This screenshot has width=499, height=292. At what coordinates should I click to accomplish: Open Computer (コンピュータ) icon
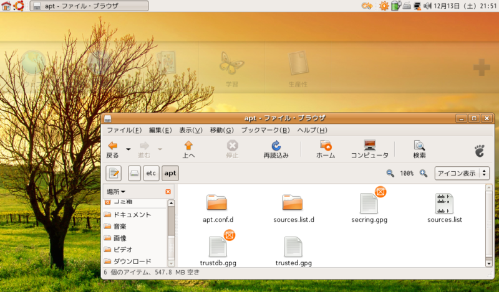[370, 145]
